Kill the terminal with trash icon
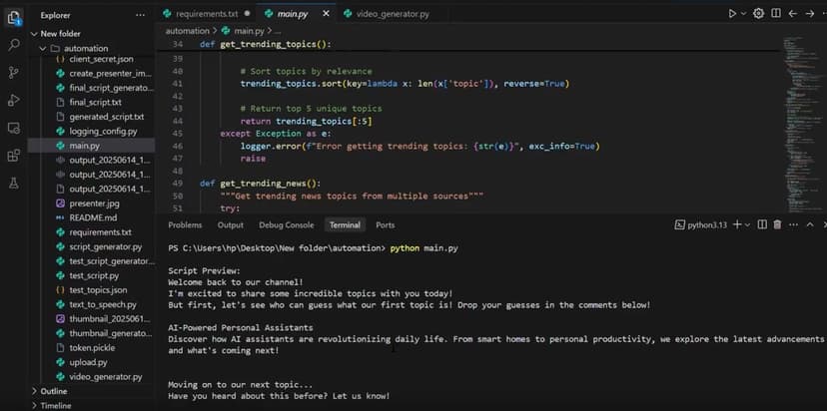The height and width of the screenshot is (411, 827). 777,225
